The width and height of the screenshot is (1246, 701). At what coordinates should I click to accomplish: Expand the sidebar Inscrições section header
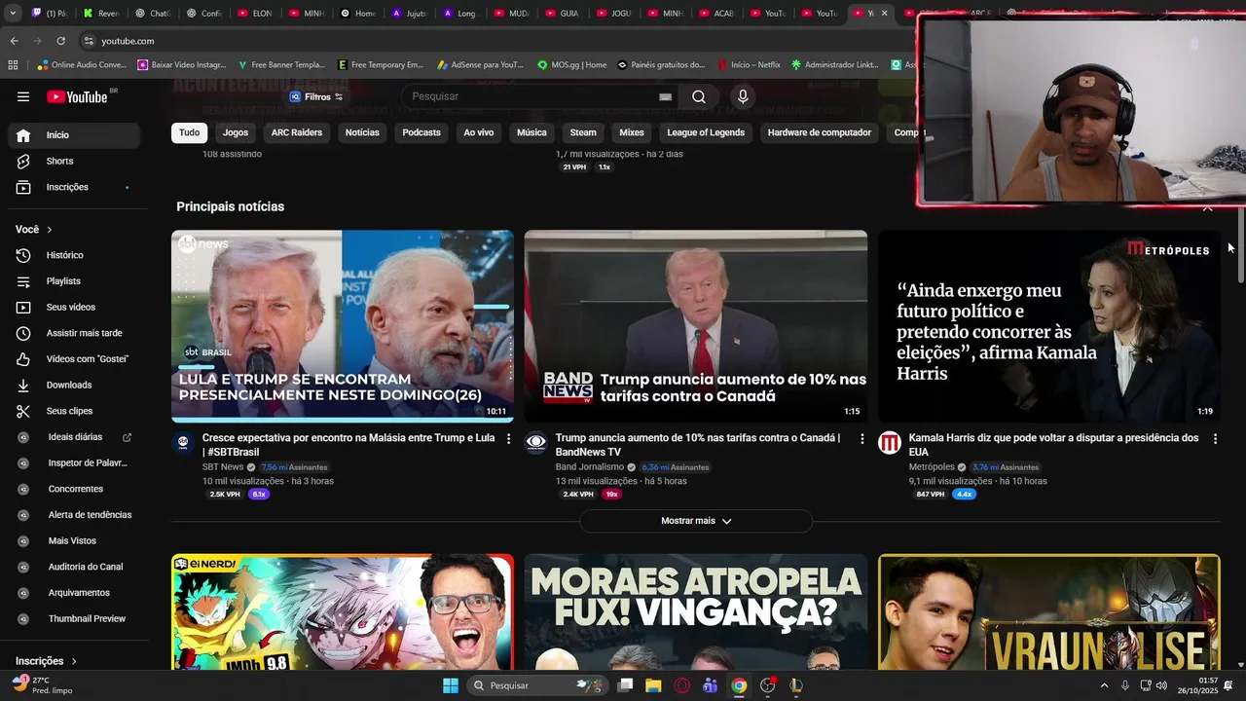coord(46,661)
